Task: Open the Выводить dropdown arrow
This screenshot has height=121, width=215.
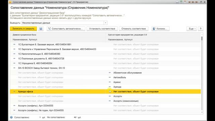Action: coord(105,23)
